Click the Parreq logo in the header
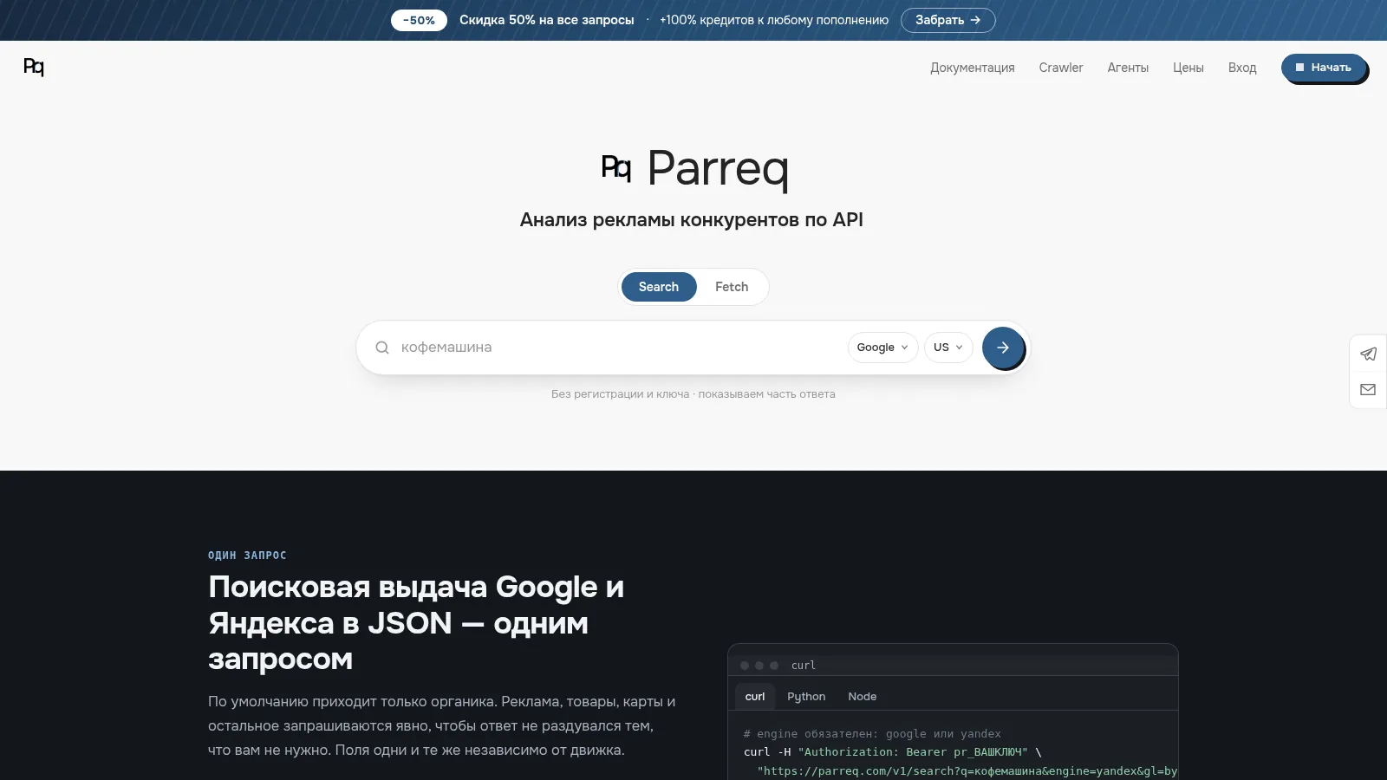 (34, 67)
